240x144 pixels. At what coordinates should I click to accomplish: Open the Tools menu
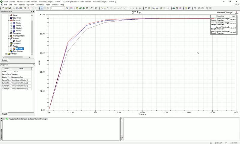tap(48, 5)
